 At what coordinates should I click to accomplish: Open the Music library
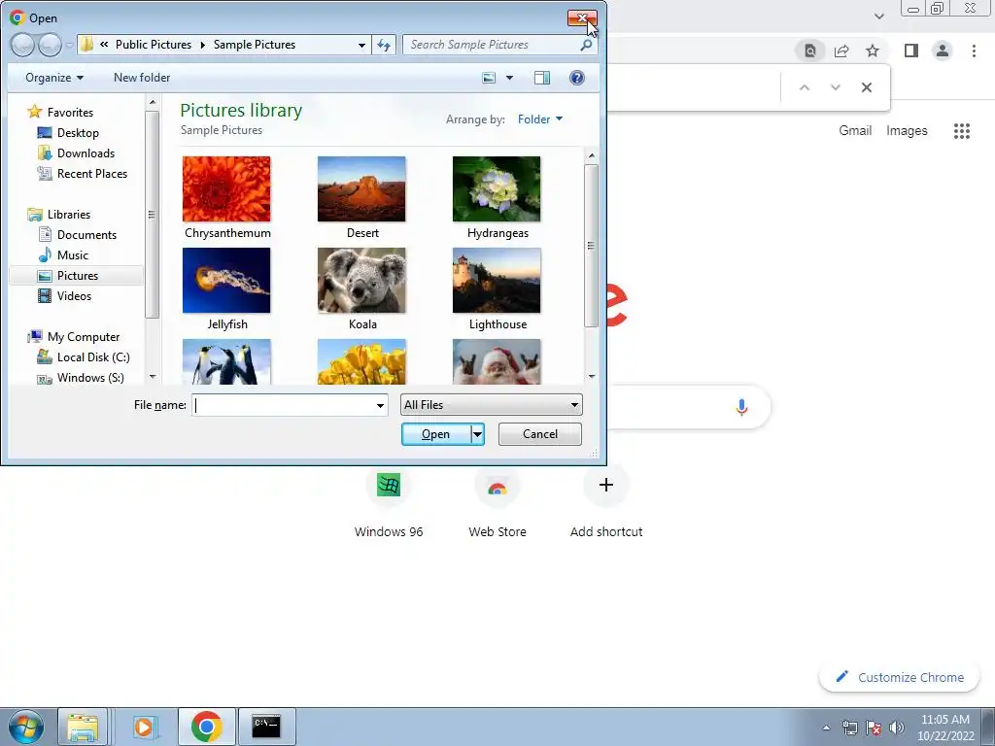point(72,255)
